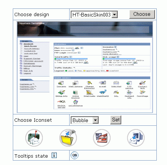Toggle the Tooltips state ON button
Image resolution: width=167 pixels, height=165 pixels.
pyautogui.click(x=74, y=155)
